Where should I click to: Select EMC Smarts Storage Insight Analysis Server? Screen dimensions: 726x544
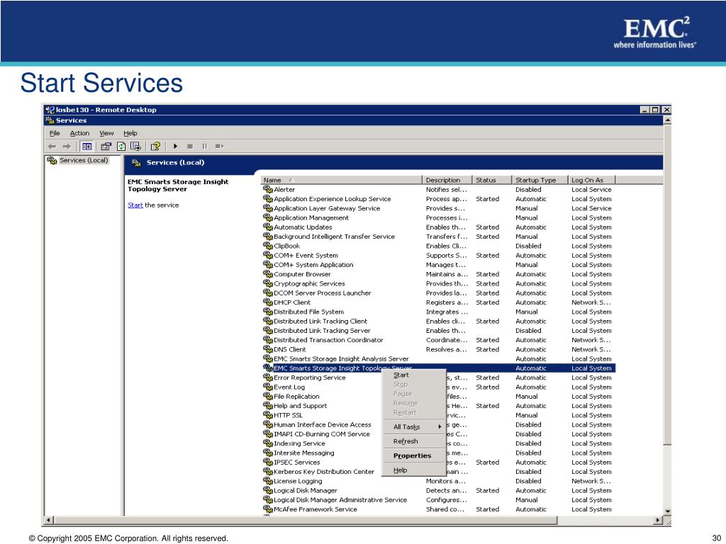point(438,358)
